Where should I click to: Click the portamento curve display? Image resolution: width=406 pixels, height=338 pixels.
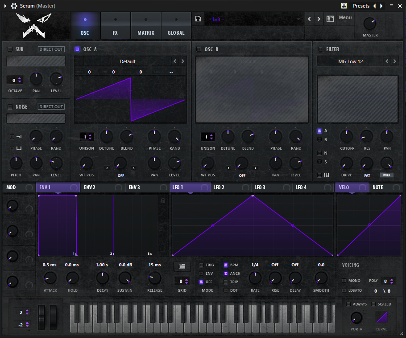381,317
